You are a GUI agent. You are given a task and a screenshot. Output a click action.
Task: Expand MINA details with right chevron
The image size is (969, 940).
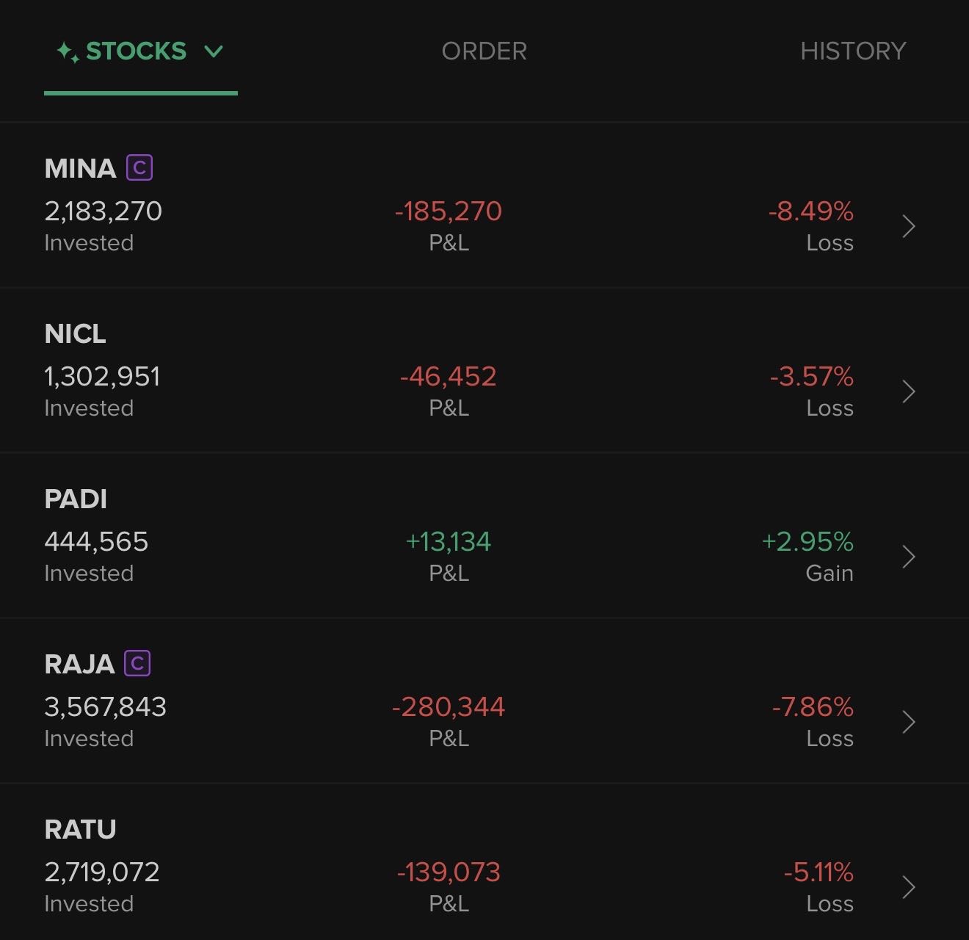[x=909, y=226]
